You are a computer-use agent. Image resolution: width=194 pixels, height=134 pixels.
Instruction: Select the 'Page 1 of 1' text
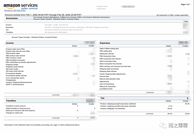click(185, 5)
